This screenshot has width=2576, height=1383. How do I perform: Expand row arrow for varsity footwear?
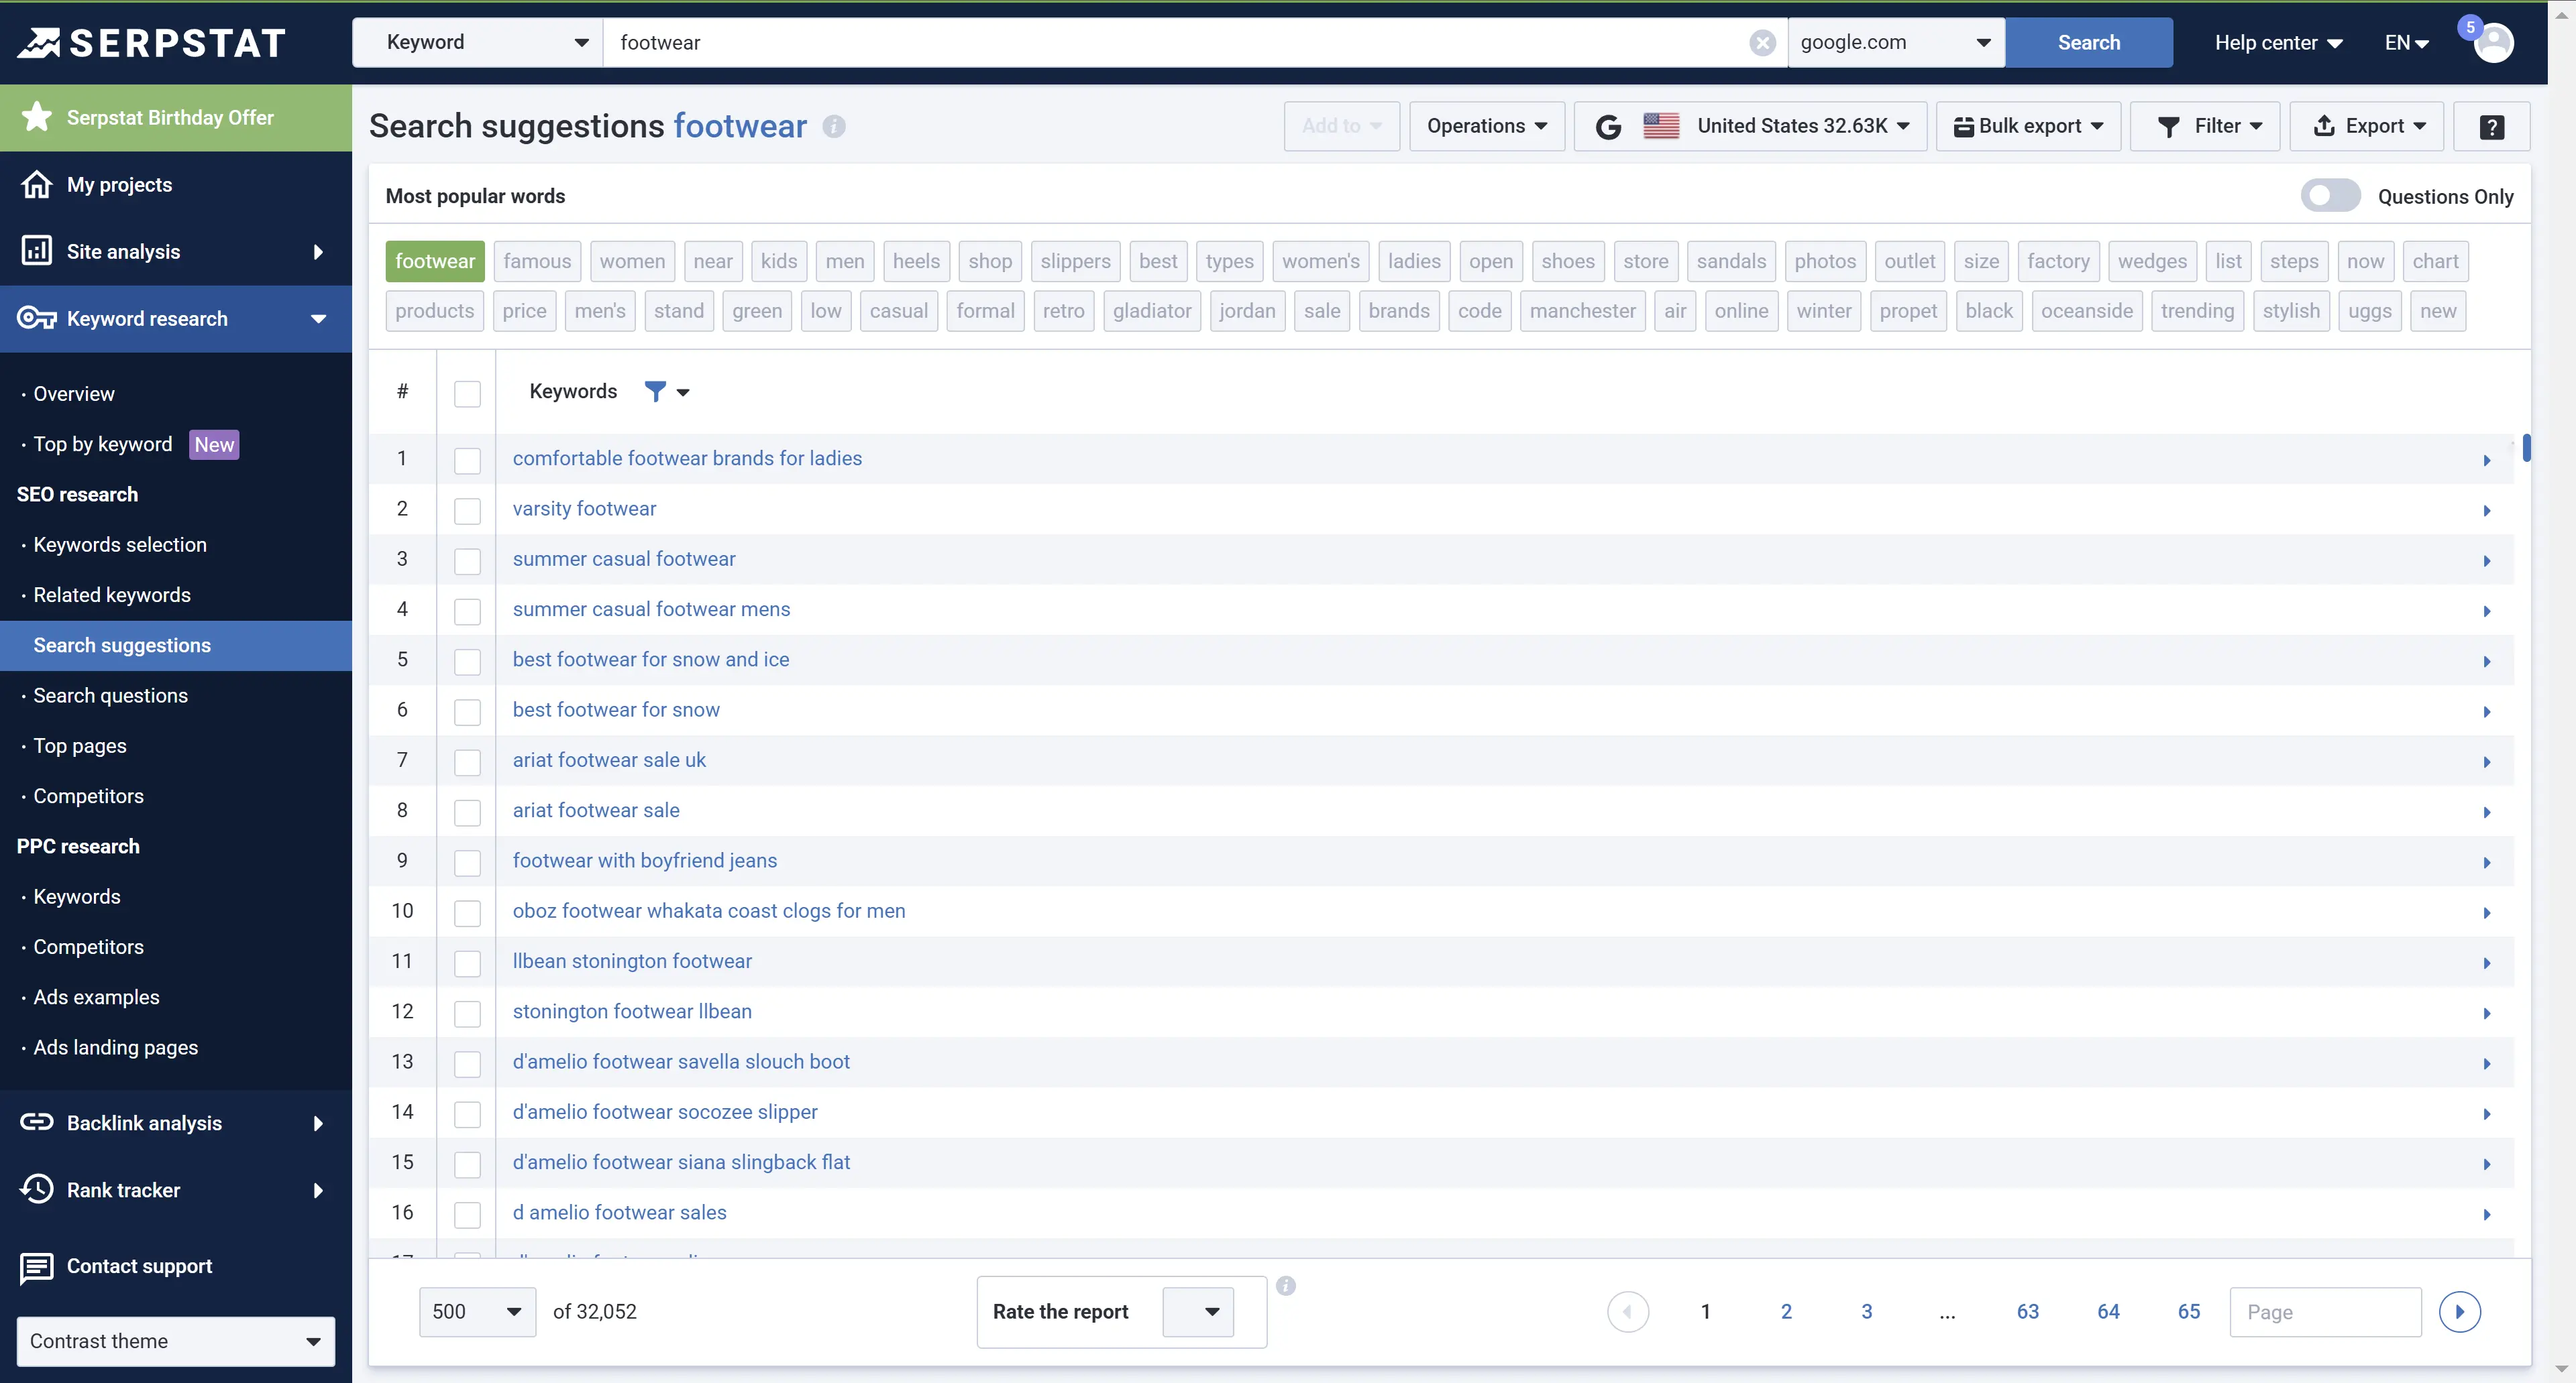click(x=2486, y=511)
